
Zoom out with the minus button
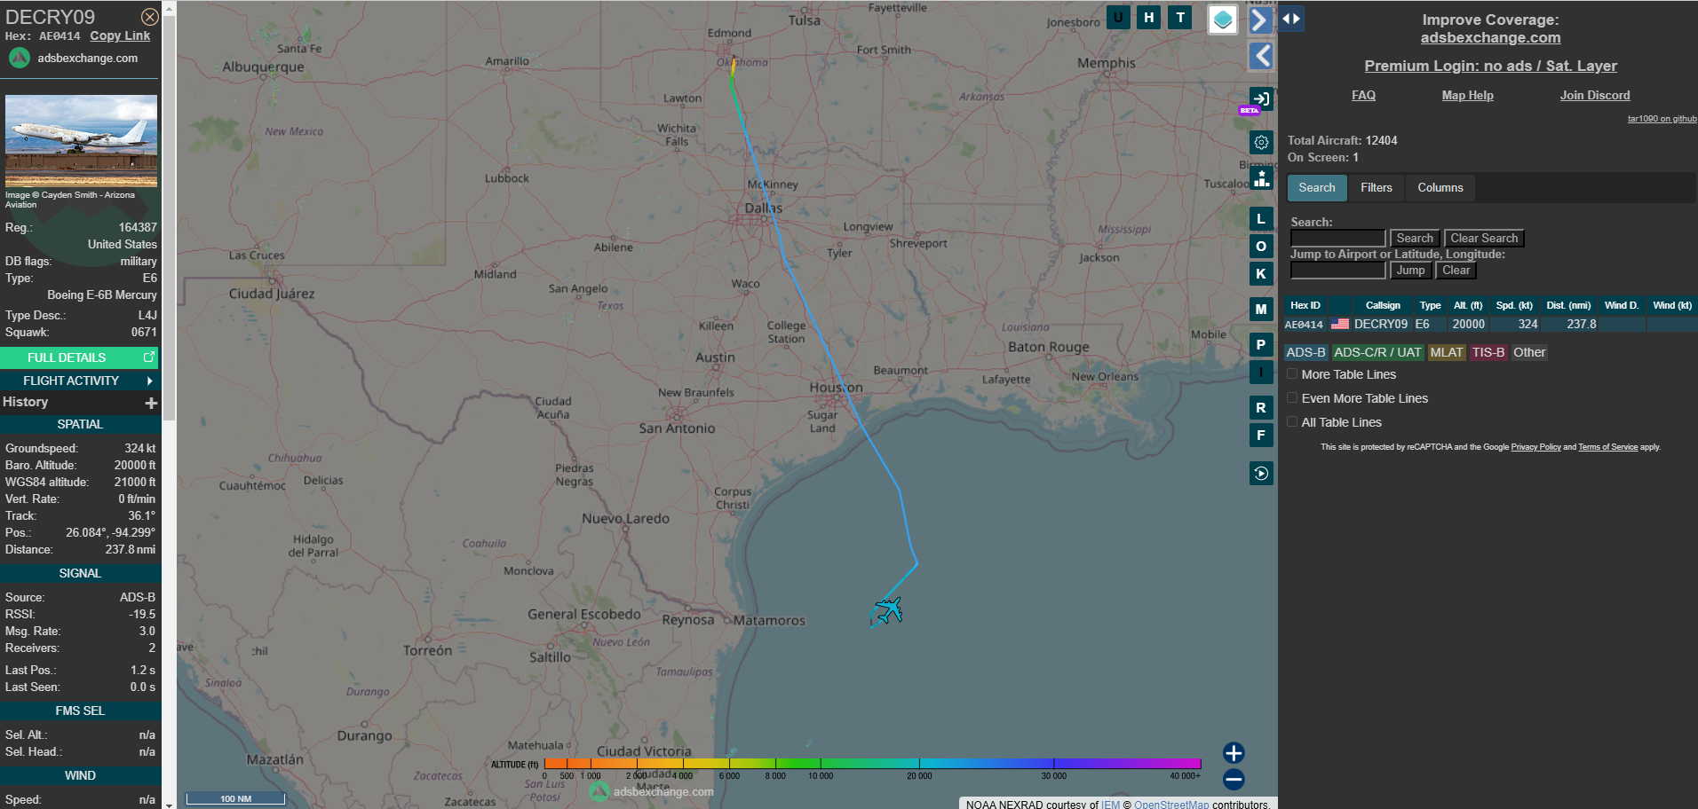1234,780
